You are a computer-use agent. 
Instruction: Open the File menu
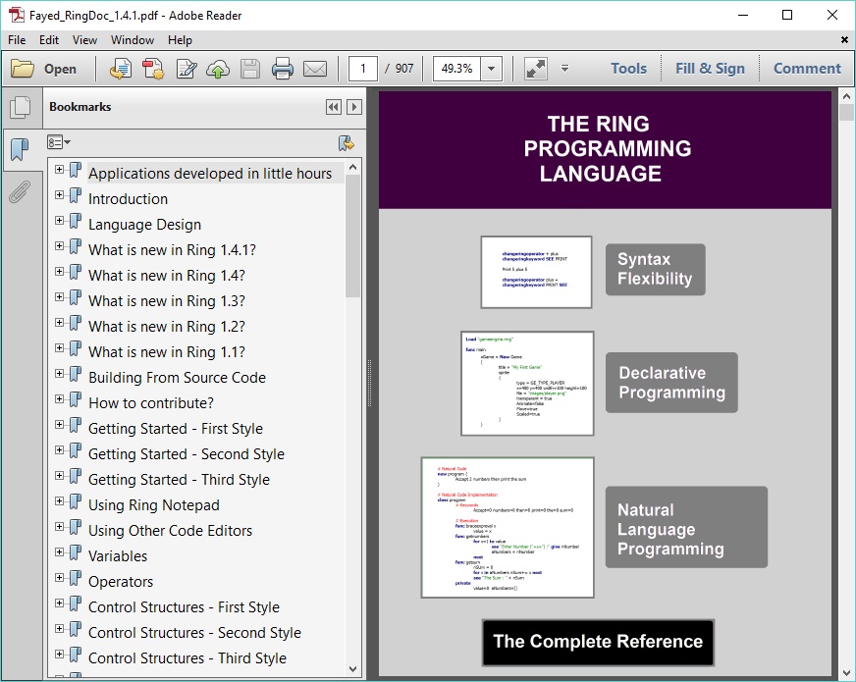[x=17, y=40]
